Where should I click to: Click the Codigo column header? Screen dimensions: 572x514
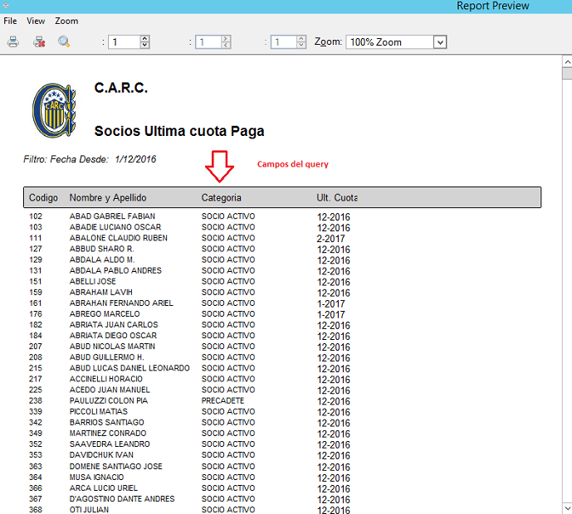coord(43,198)
